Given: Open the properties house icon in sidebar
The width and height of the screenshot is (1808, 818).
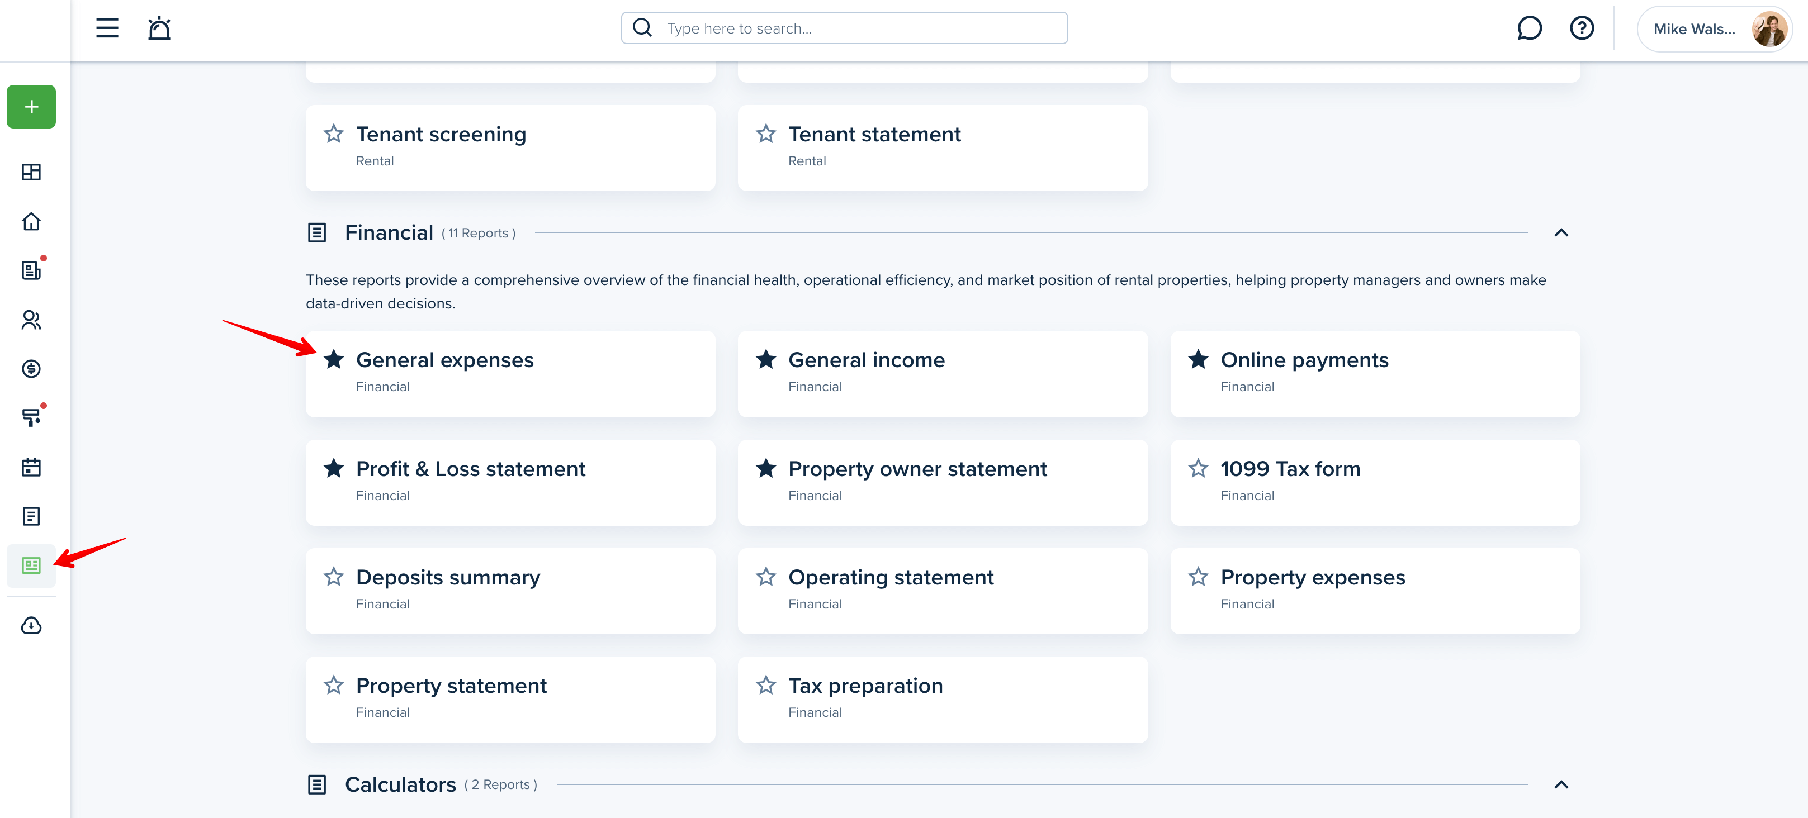Looking at the screenshot, I should tap(31, 221).
